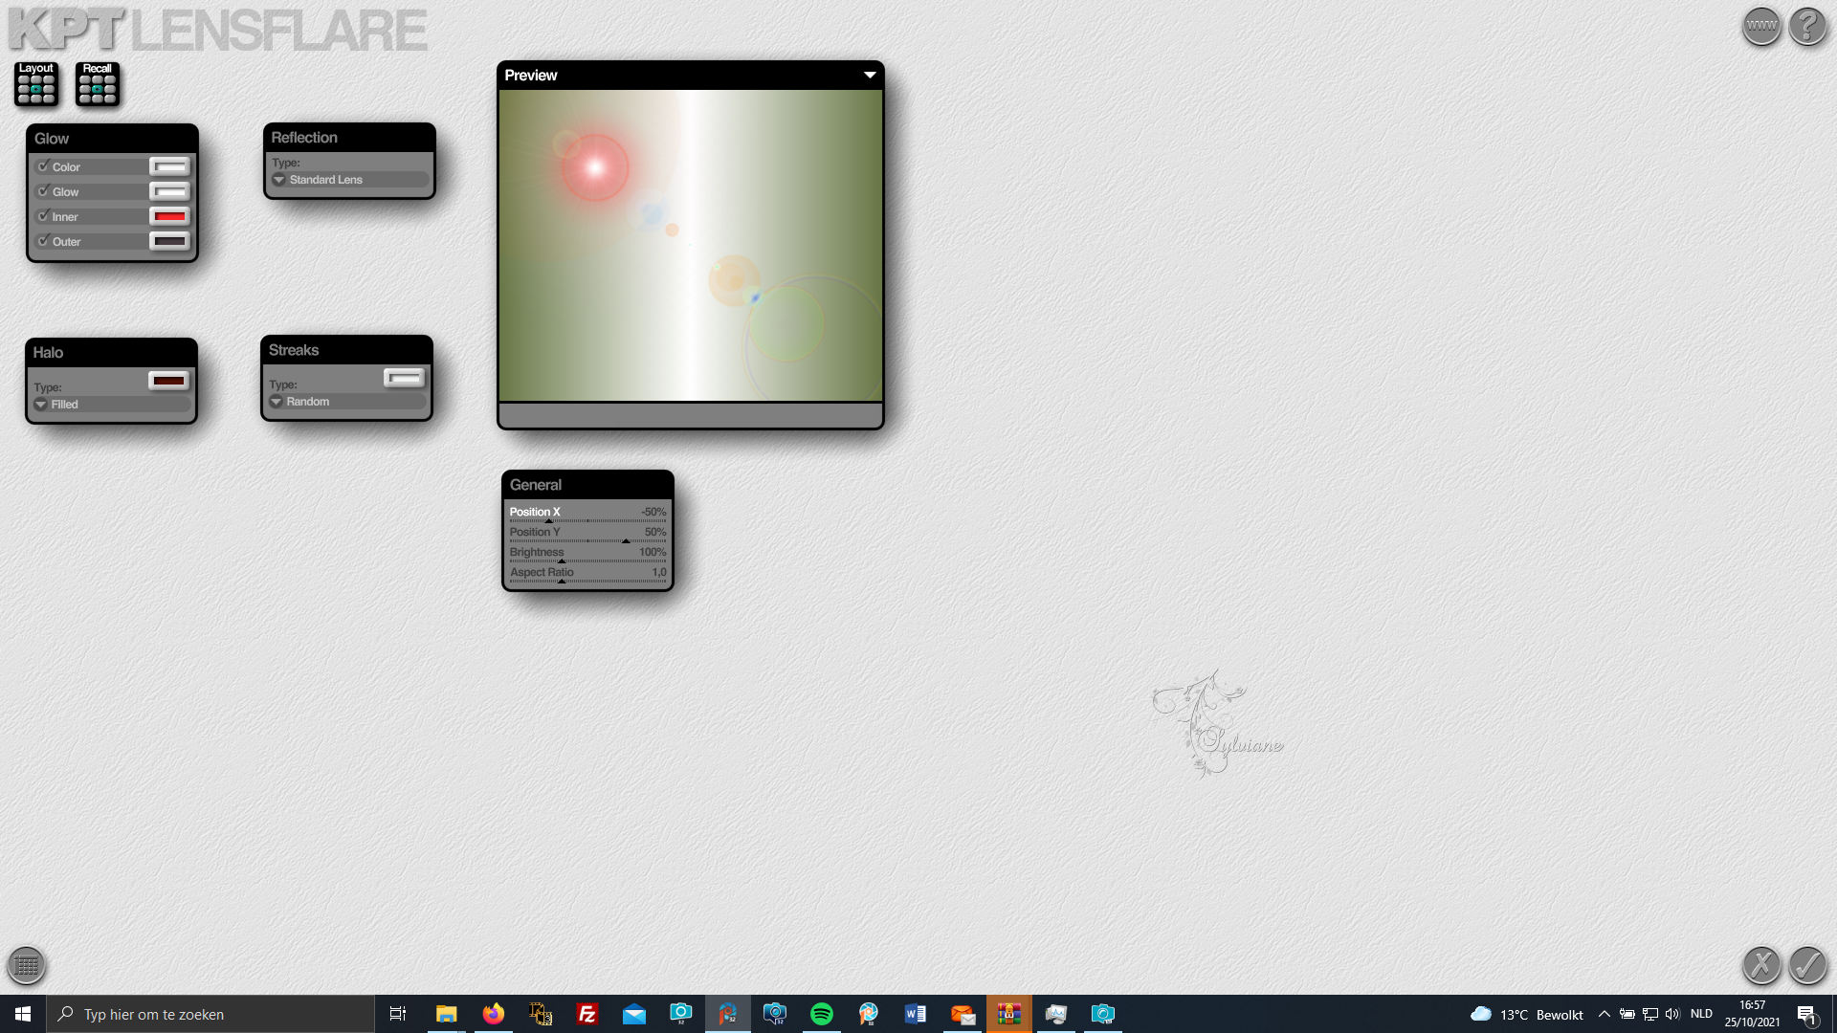Open battery status icon in tray
The width and height of the screenshot is (1837, 1033).
[x=1627, y=1014]
